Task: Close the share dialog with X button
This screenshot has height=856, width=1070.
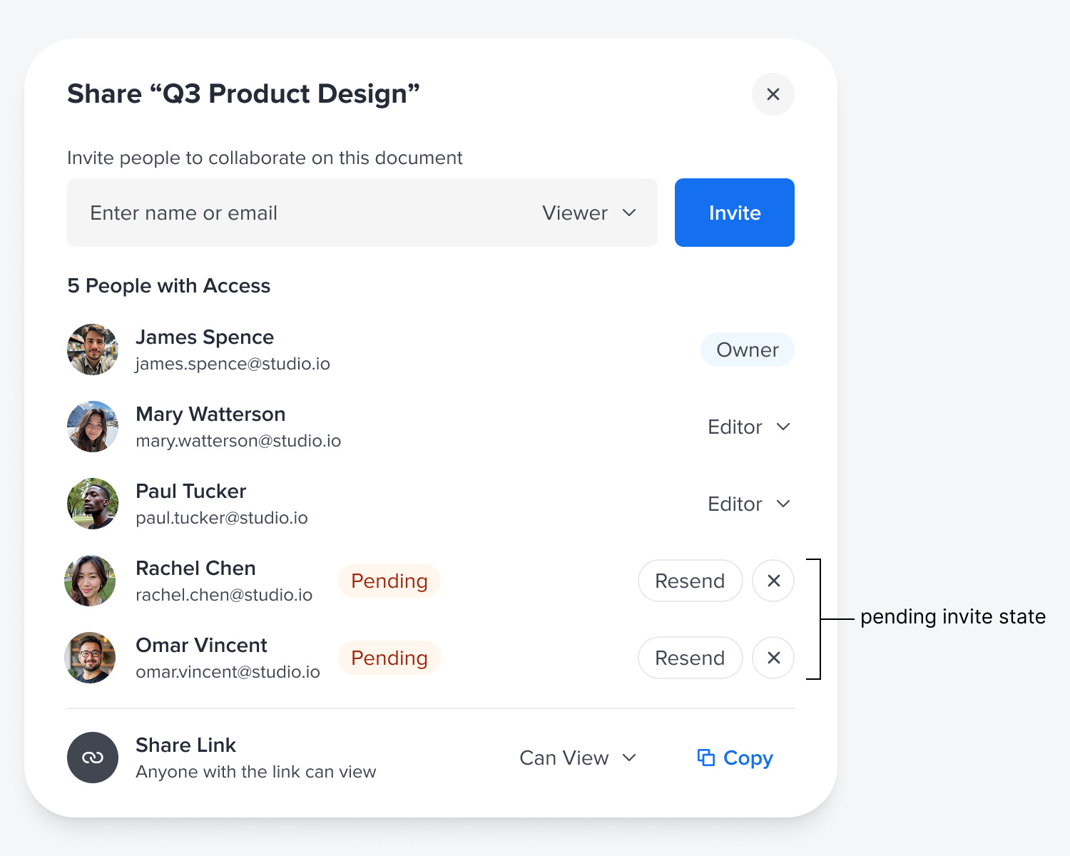Action: pyautogui.click(x=773, y=94)
